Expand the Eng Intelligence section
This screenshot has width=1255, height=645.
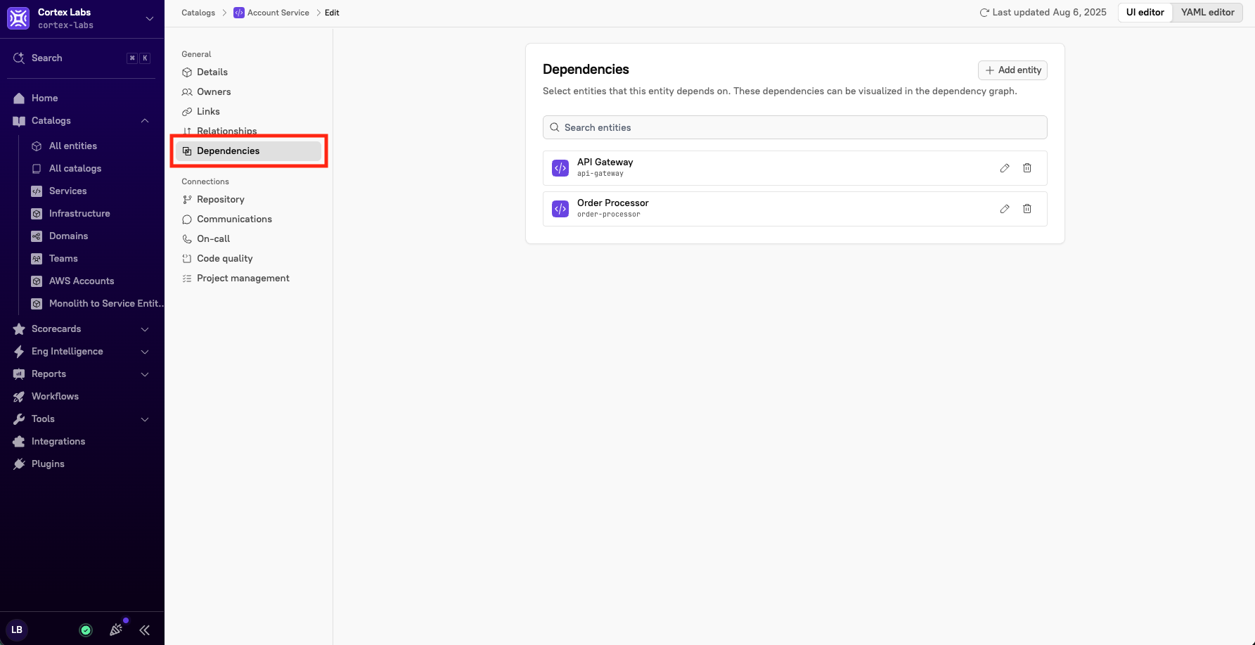[x=145, y=352]
